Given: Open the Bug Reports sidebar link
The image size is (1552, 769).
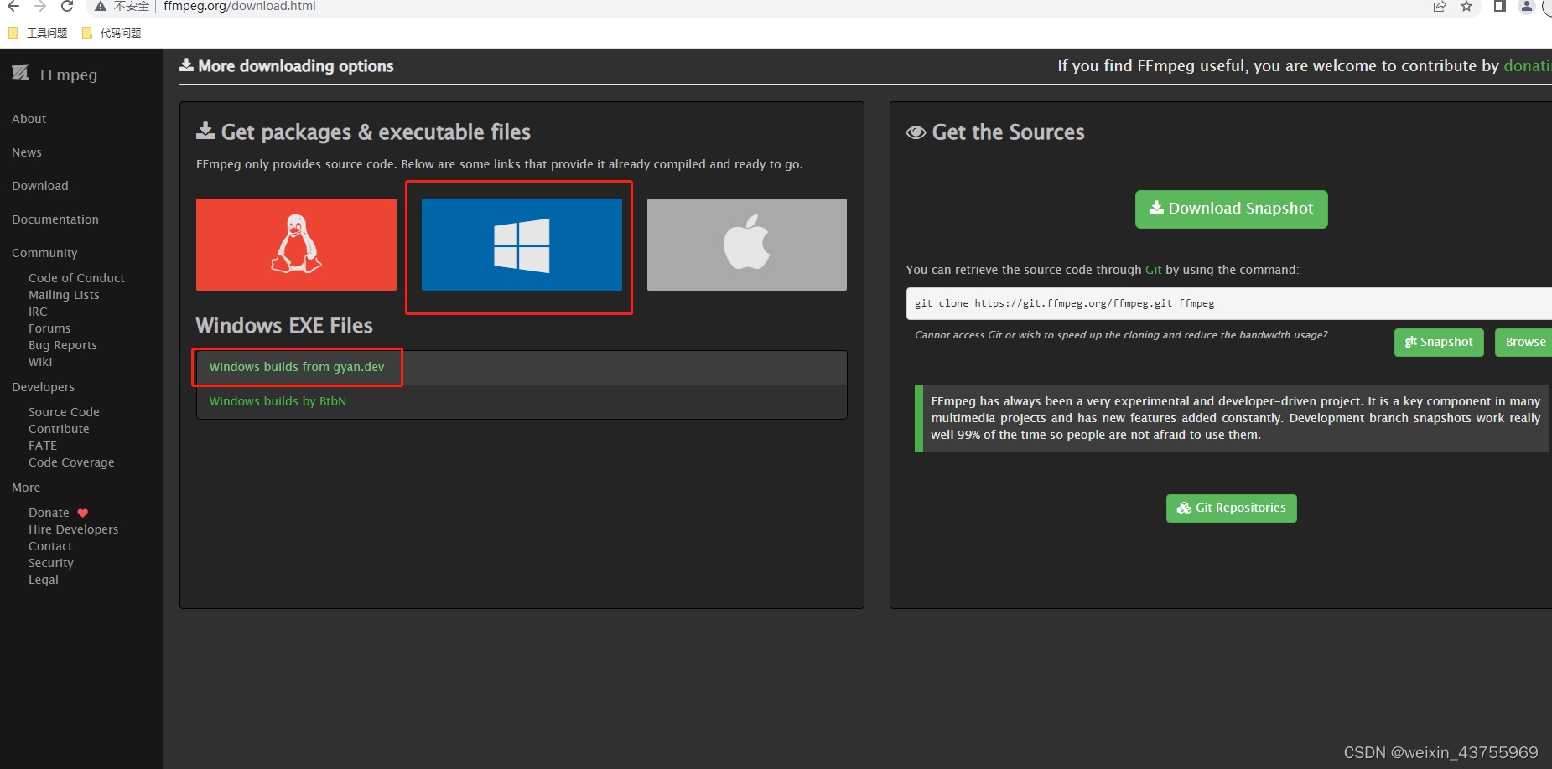Looking at the screenshot, I should 63,345.
